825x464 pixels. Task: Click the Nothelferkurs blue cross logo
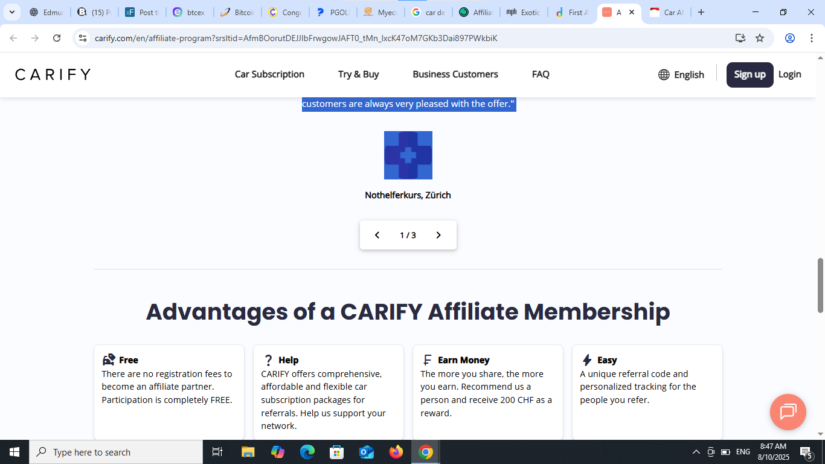(x=408, y=155)
